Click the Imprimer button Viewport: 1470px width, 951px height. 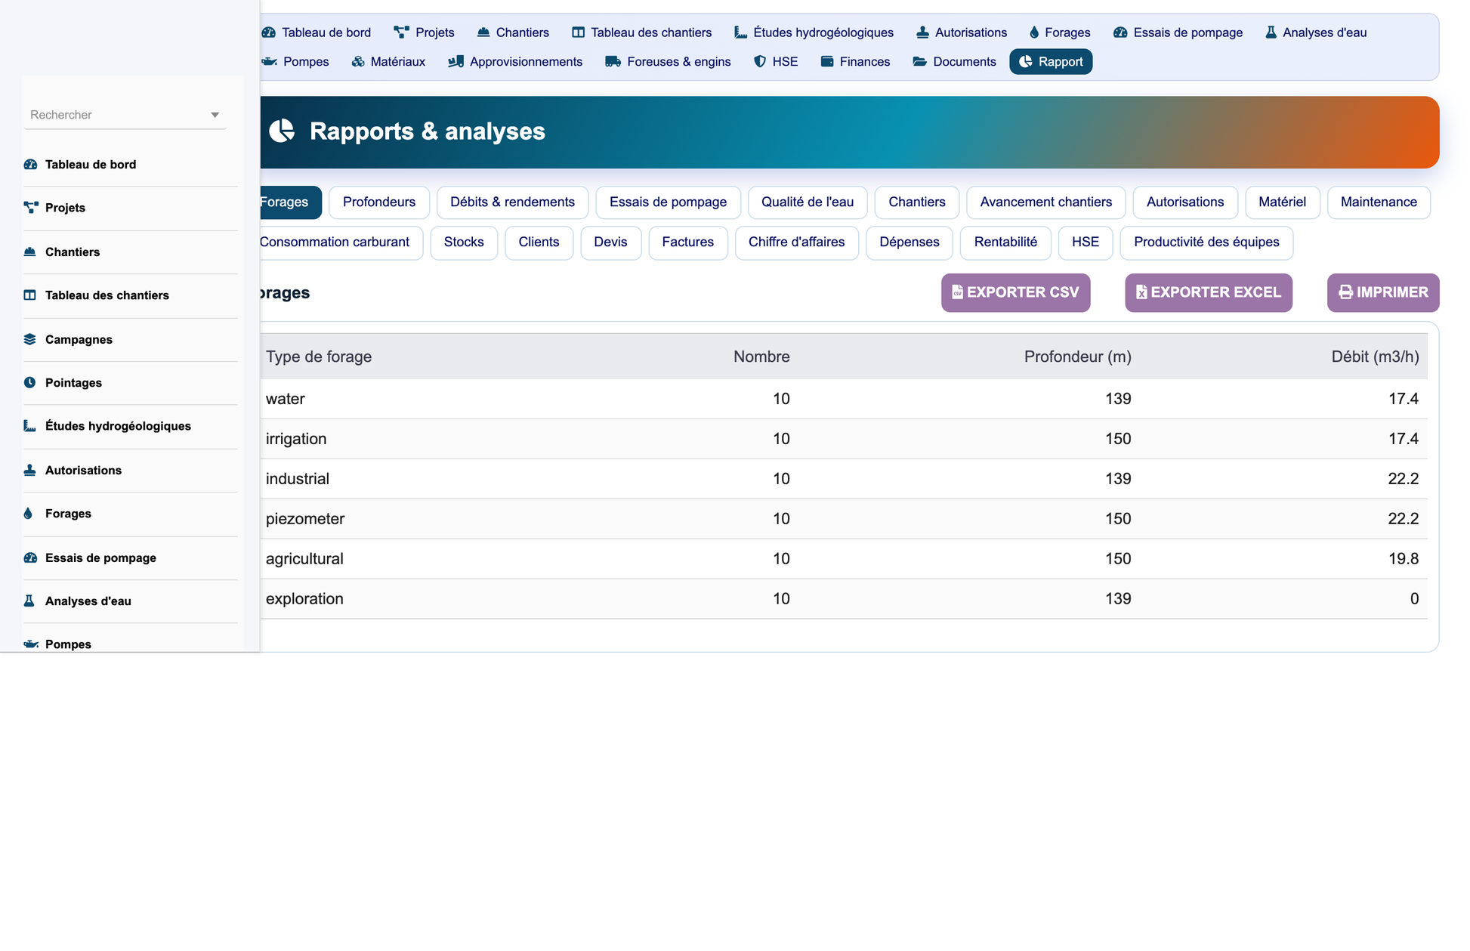point(1382,292)
